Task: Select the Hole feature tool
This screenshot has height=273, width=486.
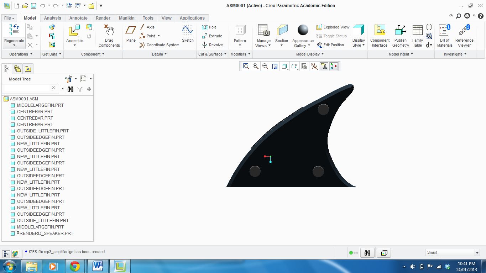Action: coord(209,27)
